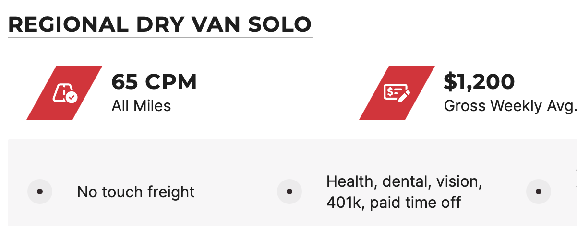Image resolution: width=577 pixels, height=226 pixels.
Task: Select the All Miles label
Action: pyautogui.click(x=141, y=105)
